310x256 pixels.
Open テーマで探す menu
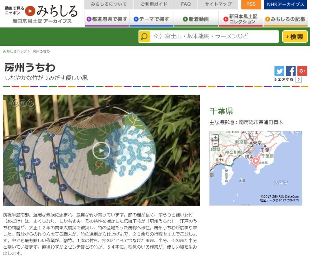click(151, 19)
